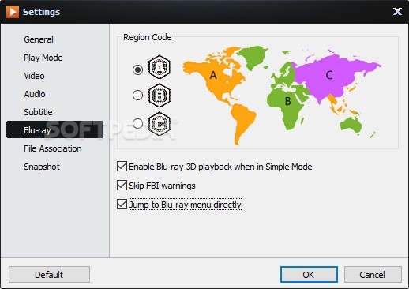
Task: Go to Audio settings
Action: tap(35, 94)
